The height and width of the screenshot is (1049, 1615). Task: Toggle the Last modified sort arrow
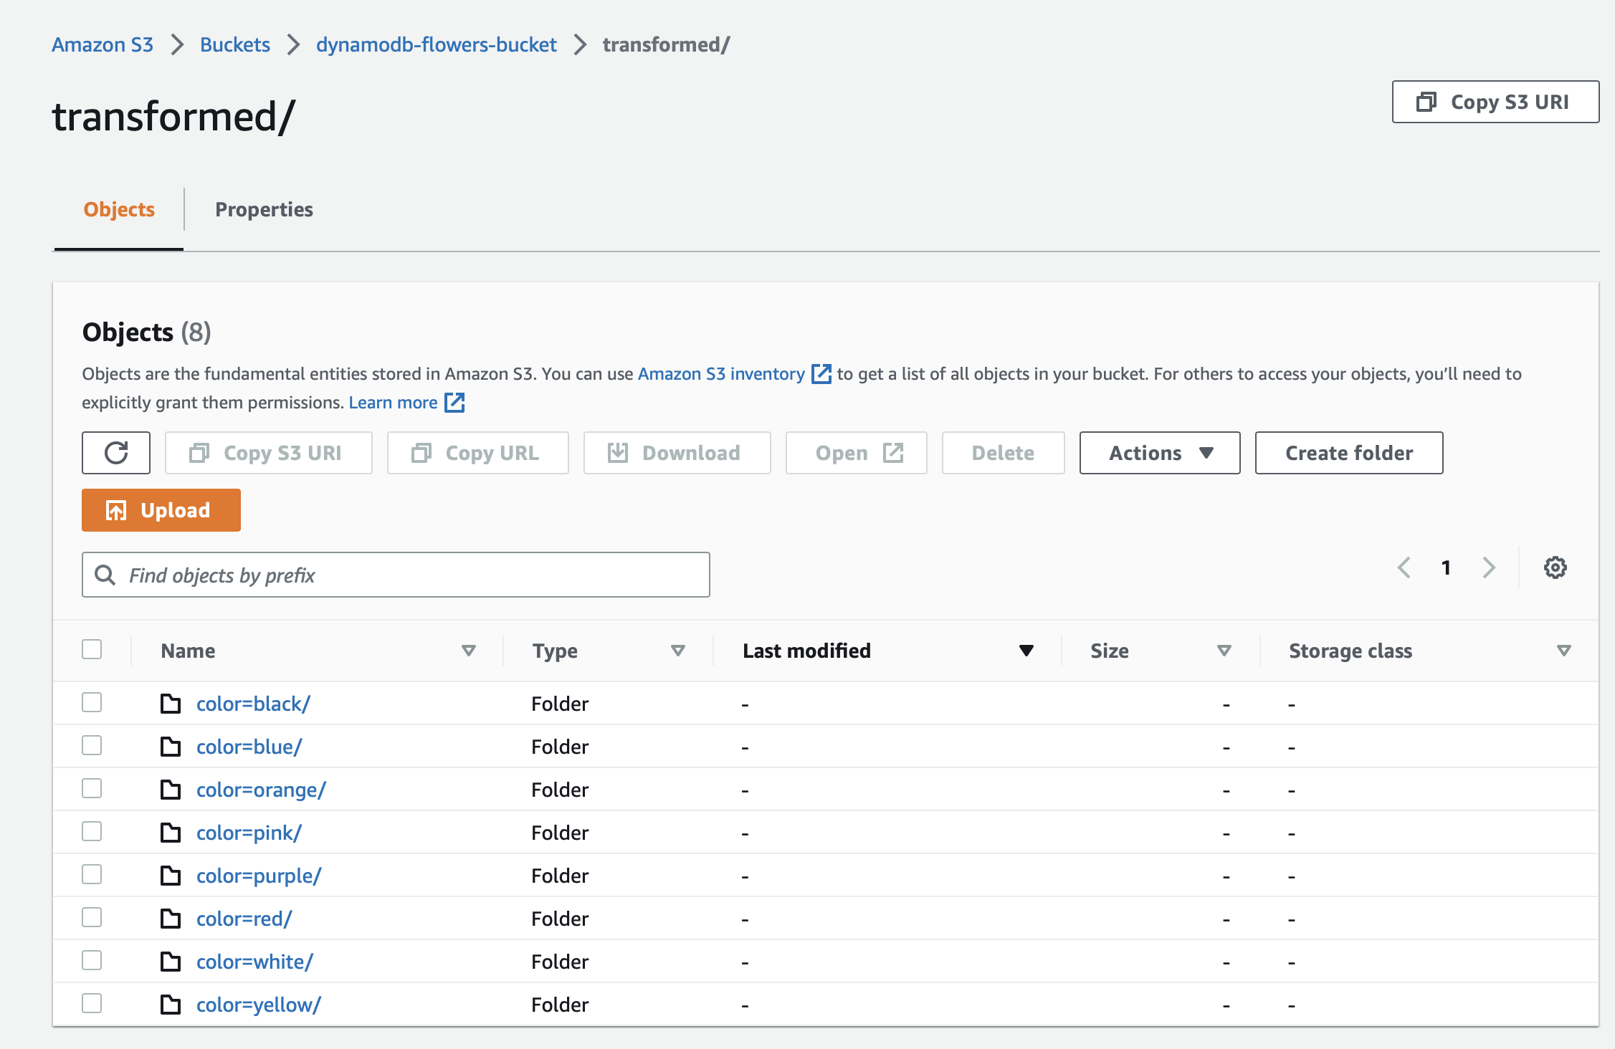pyautogui.click(x=1026, y=651)
